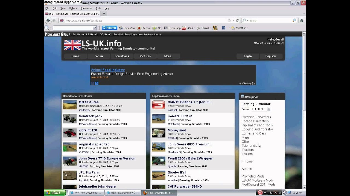Click the ad's next arrow
350x196 pixels.
pos(97,83)
